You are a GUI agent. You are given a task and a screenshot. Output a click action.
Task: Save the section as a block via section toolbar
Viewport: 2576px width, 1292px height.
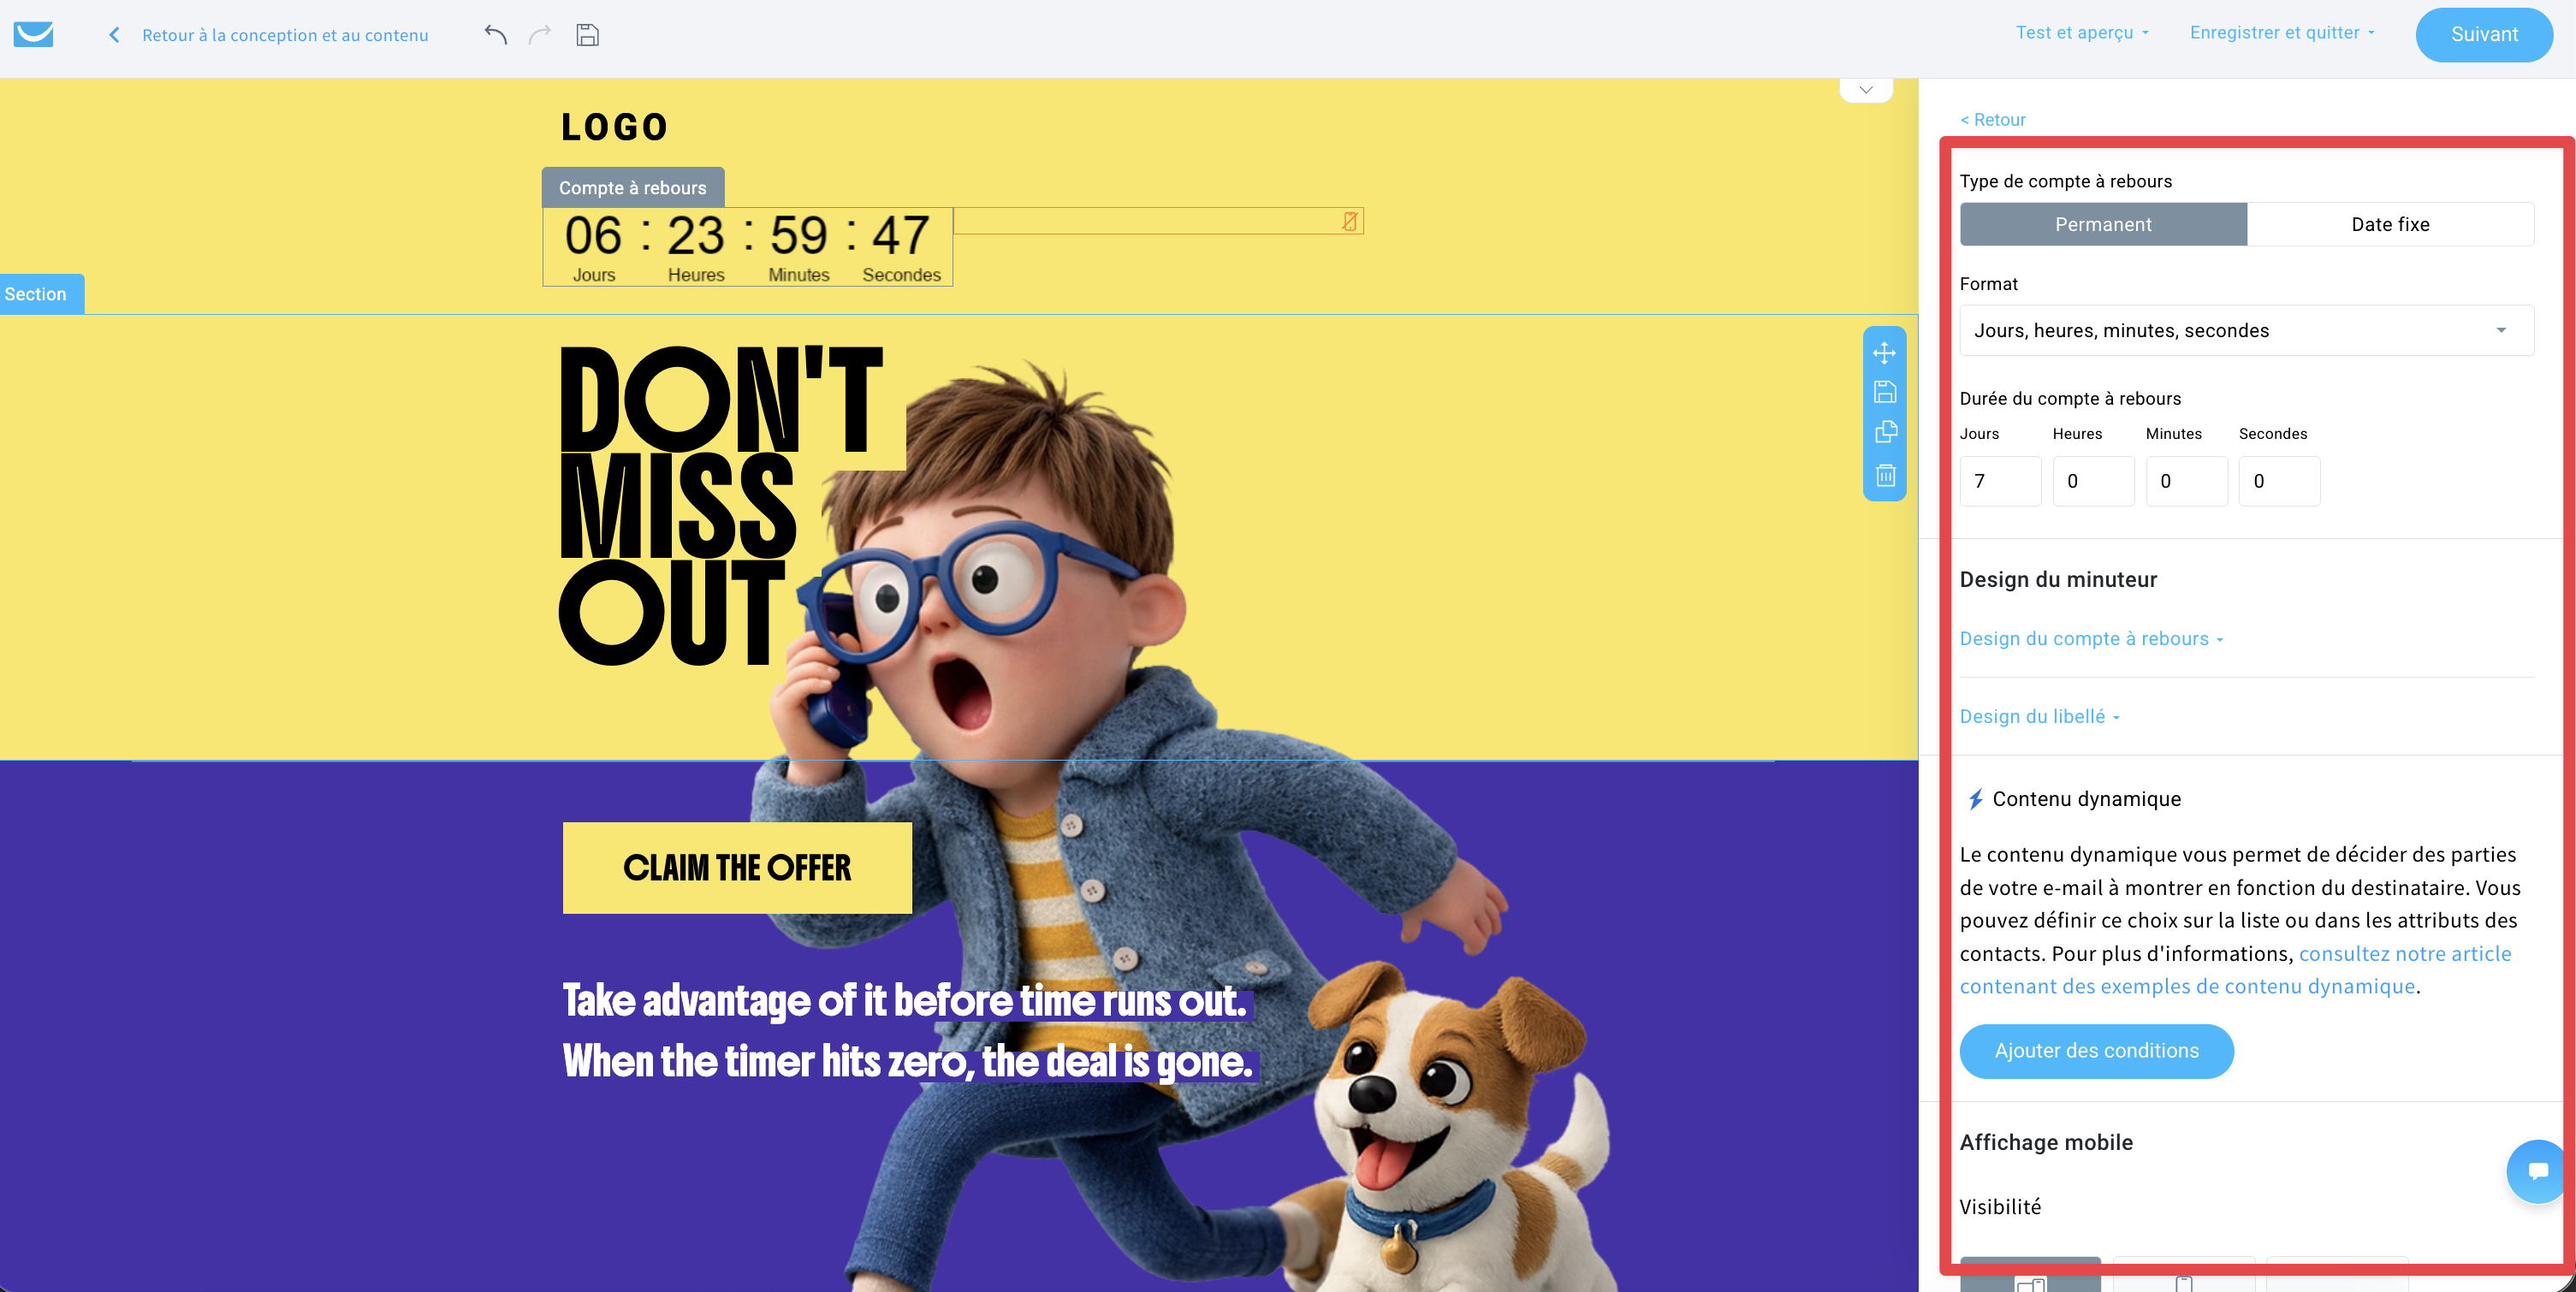tap(1884, 392)
